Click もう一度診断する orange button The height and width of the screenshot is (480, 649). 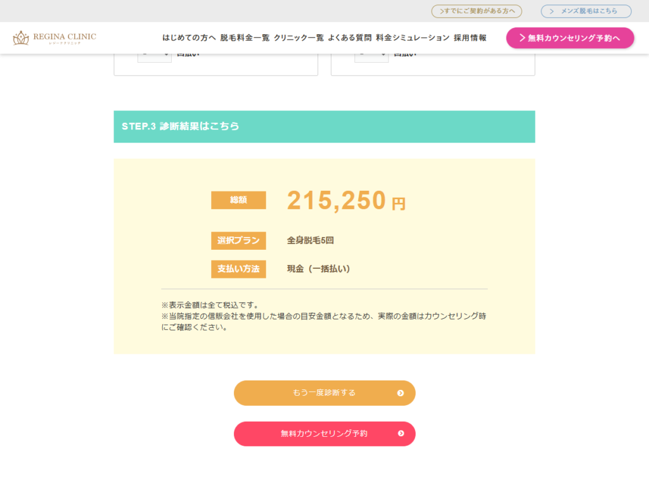tap(324, 393)
